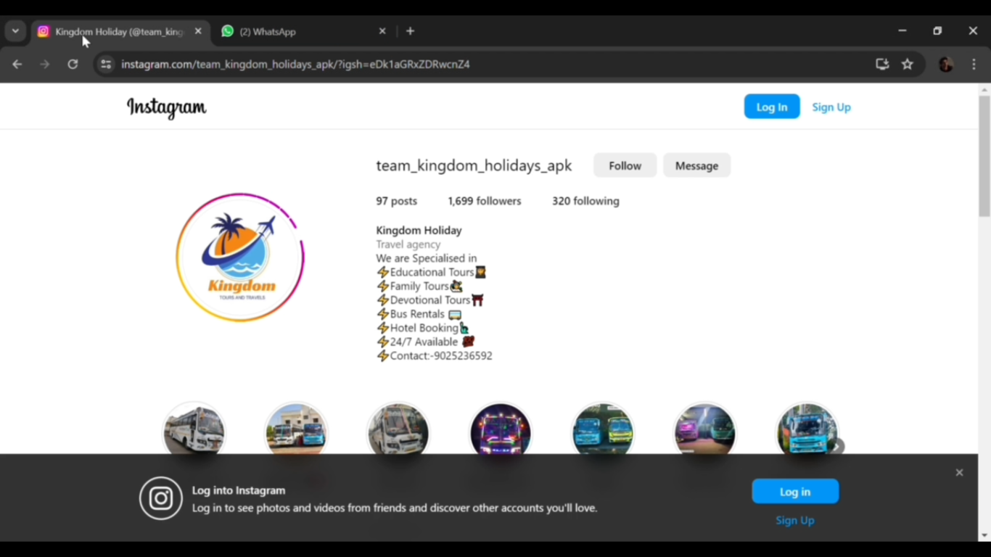Click the page vertical scrollbar thumb
Screen dimensions: 991x557
click(984, 156)
